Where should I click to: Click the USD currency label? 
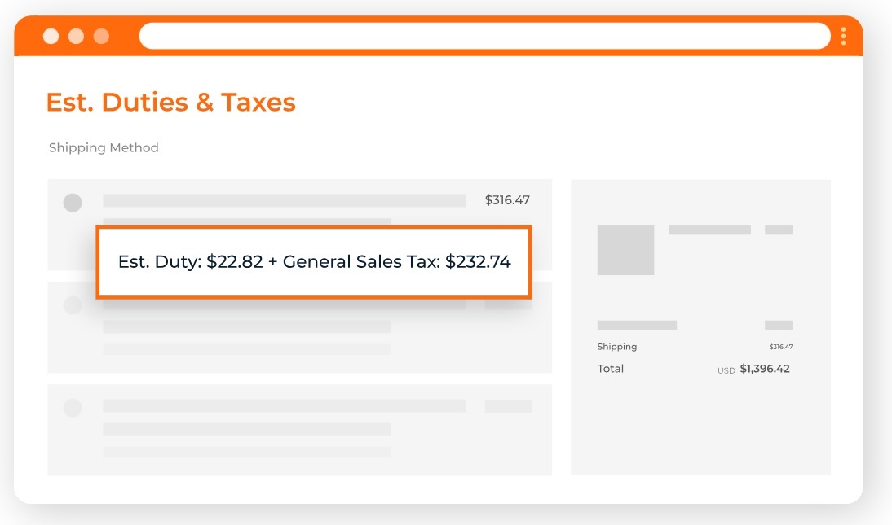[726, 370]
